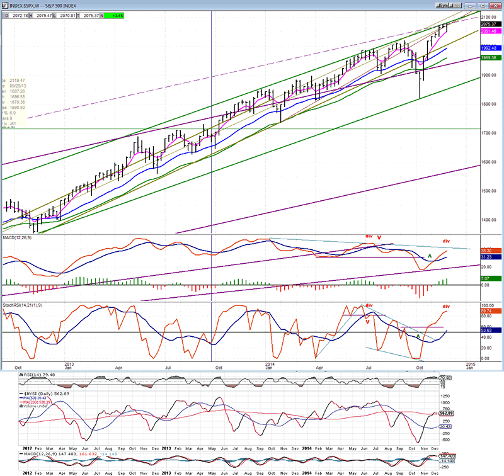504x476 pixels.
Task: Select the Open price 2072.78 header field
Action: point(14,13)
